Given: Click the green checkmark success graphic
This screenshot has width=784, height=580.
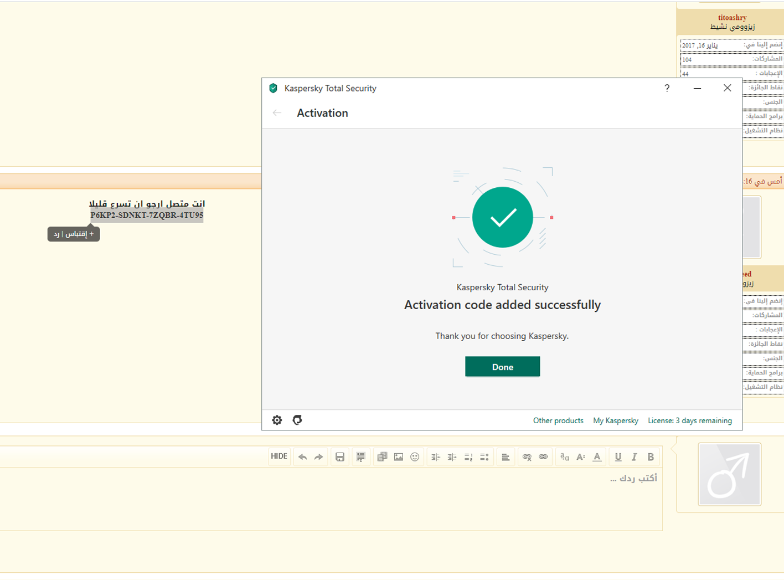Looking at the screenshot, I should click(x=502, y=217).
